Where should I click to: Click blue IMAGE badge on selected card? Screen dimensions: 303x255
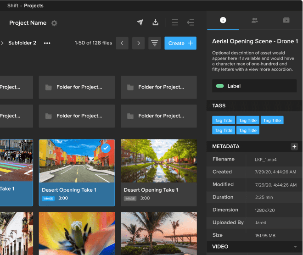[48, 199]
